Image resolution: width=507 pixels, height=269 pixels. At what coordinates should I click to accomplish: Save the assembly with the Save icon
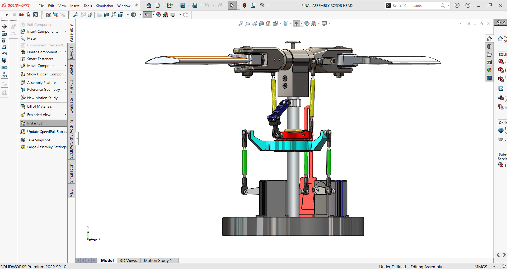(182, 5)
